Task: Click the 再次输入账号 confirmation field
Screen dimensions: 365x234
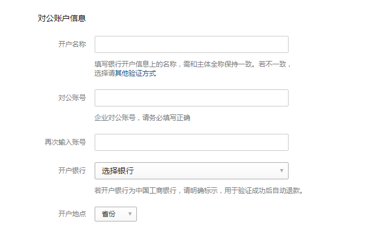Action: pyautogui.click(x=191, y=142)
